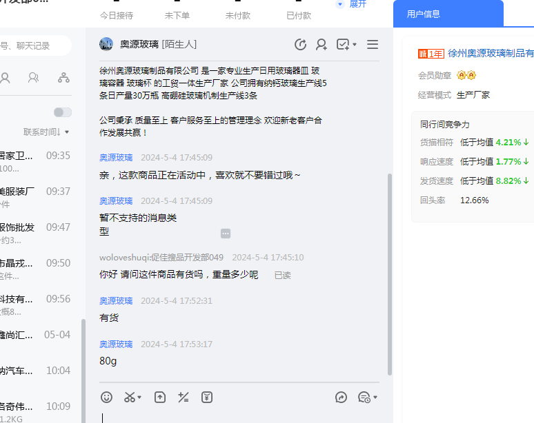Click the scissors screenshot tool icon
Viewport: 534px width, 423px height.
pyautogui.click(x=129, y=397)
